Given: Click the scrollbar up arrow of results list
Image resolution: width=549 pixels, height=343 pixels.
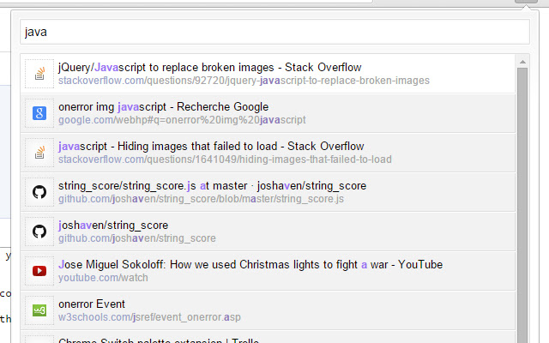Looking at the screenshot, I should click(522, 62).
